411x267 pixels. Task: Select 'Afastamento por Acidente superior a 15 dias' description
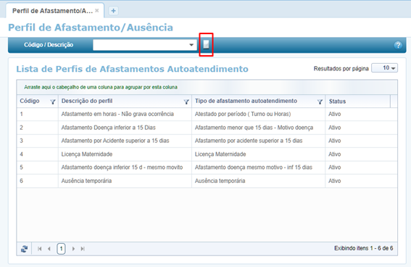115,141
